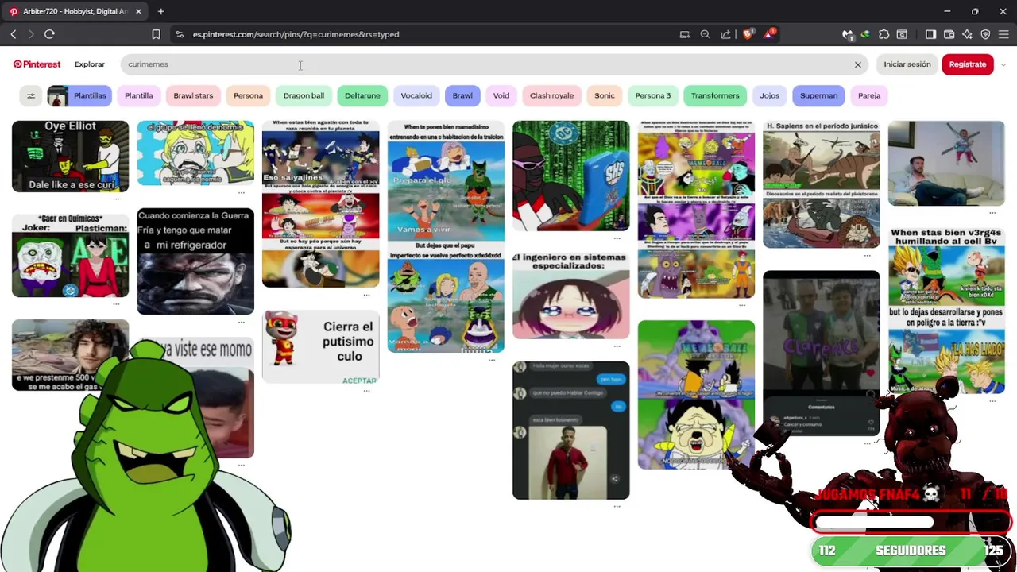Open a new browser tab
Image resolution: width=1017 pixels, height=572 pixels.
pos(160,11)
